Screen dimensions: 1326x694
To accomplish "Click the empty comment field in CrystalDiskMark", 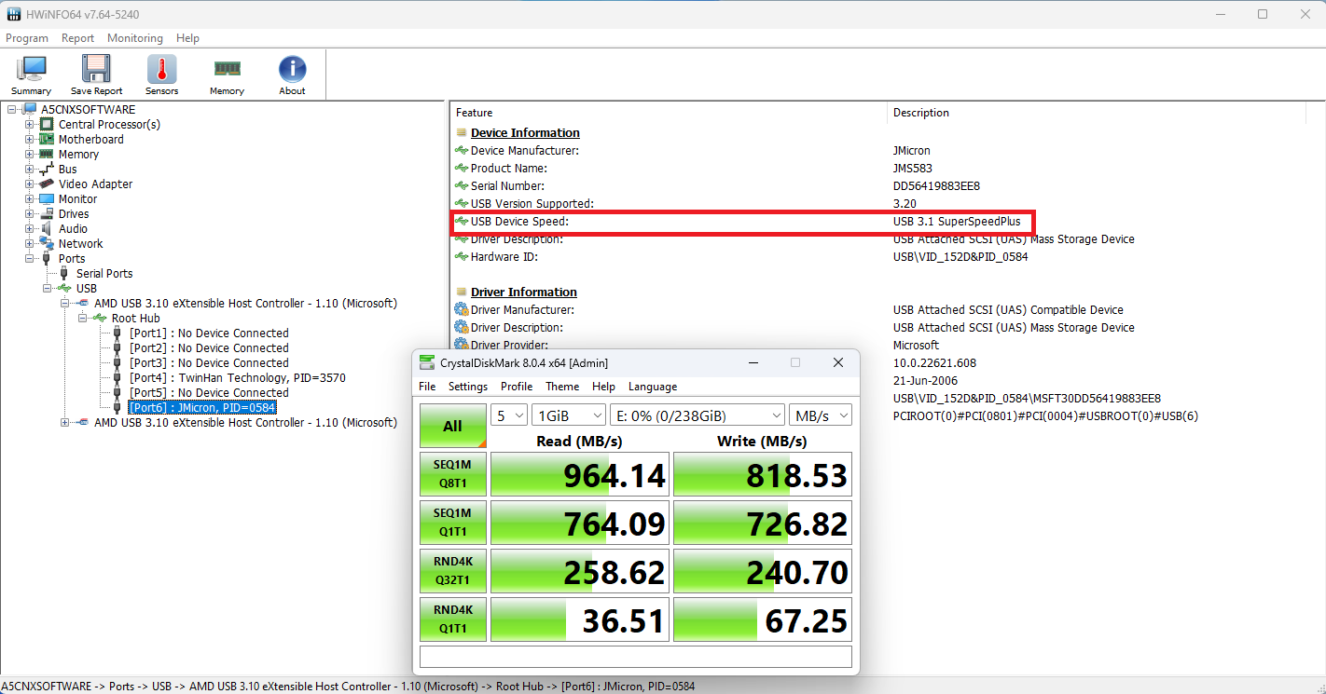I will pos(636,657).
